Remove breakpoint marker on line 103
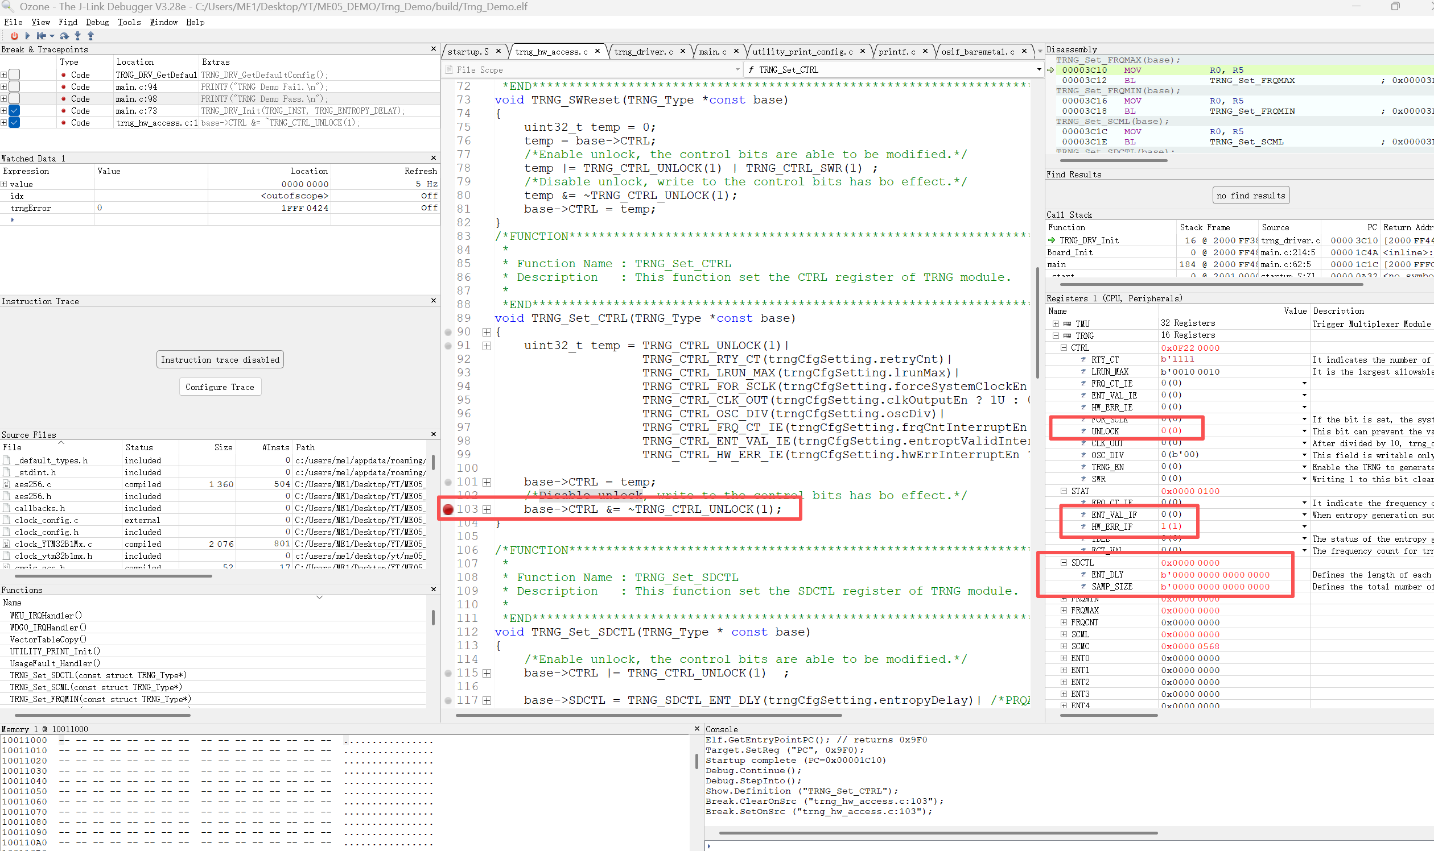This screenshot has width=1434, height=851. tap(448, 509)
